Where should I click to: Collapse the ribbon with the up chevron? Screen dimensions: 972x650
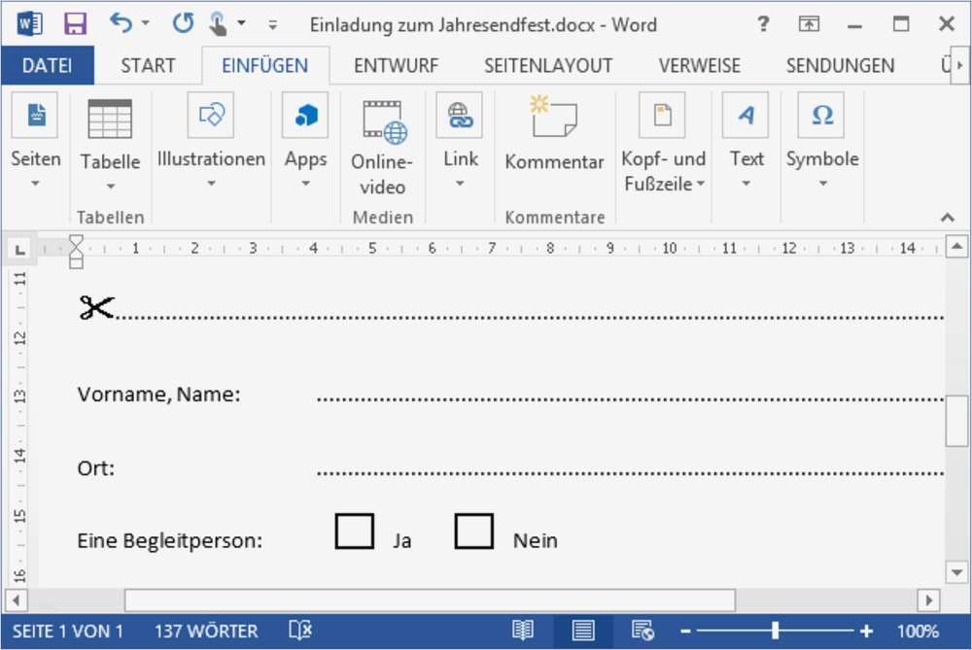tap(947, 217)
